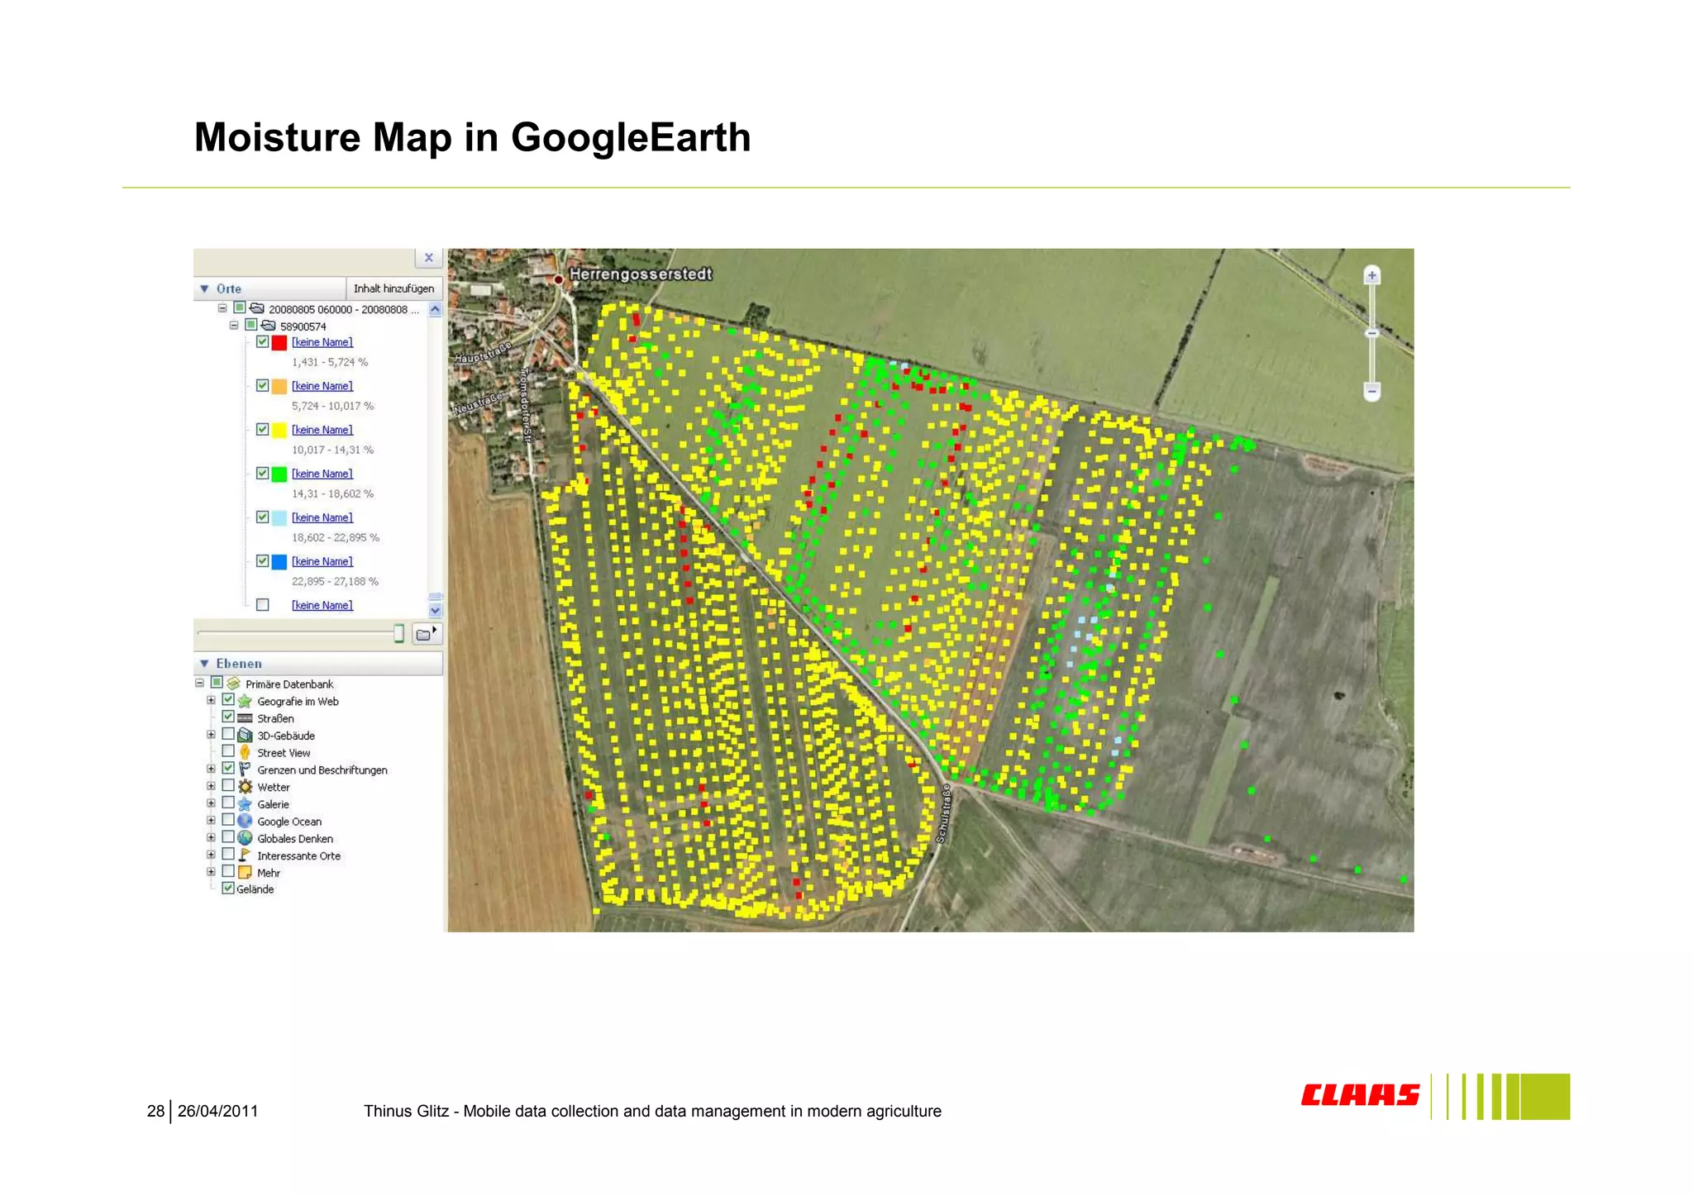Screen dimensions: 1693x1196
Task: Click the 18,602 - 22,895 % range text
Action: tap(336, 537)
